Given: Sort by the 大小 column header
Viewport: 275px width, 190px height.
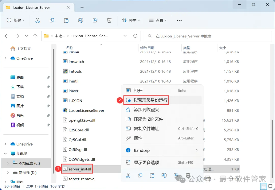Looking at the screenshot, I should [x=222, y=48].
